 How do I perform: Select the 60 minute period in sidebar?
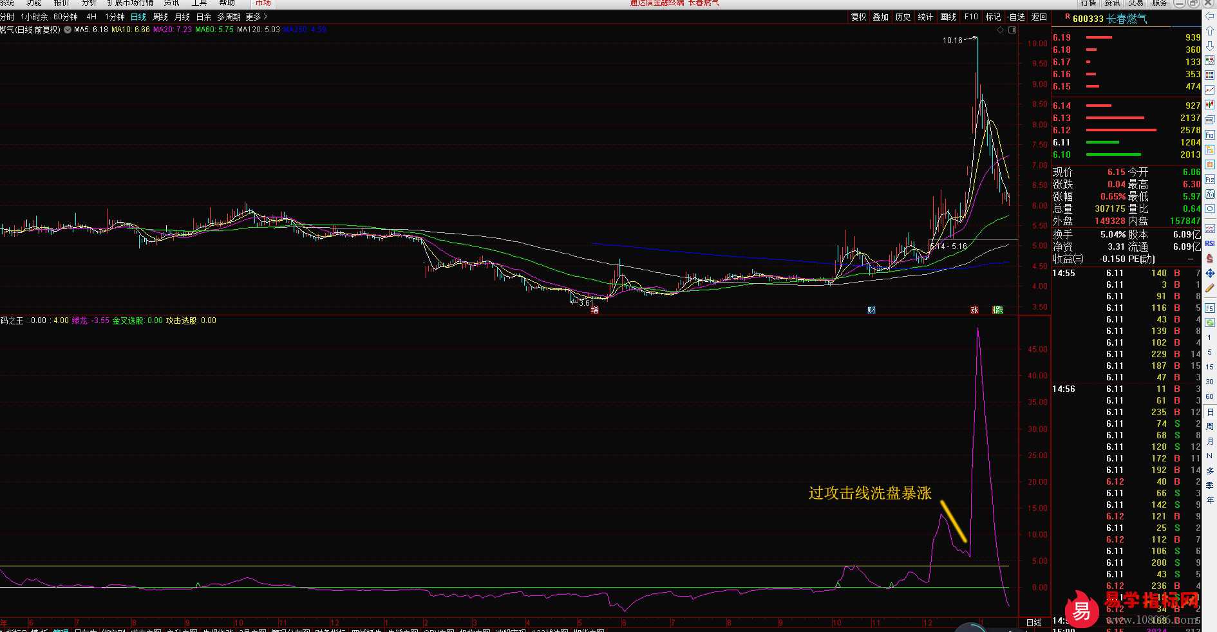[1210, 396]
